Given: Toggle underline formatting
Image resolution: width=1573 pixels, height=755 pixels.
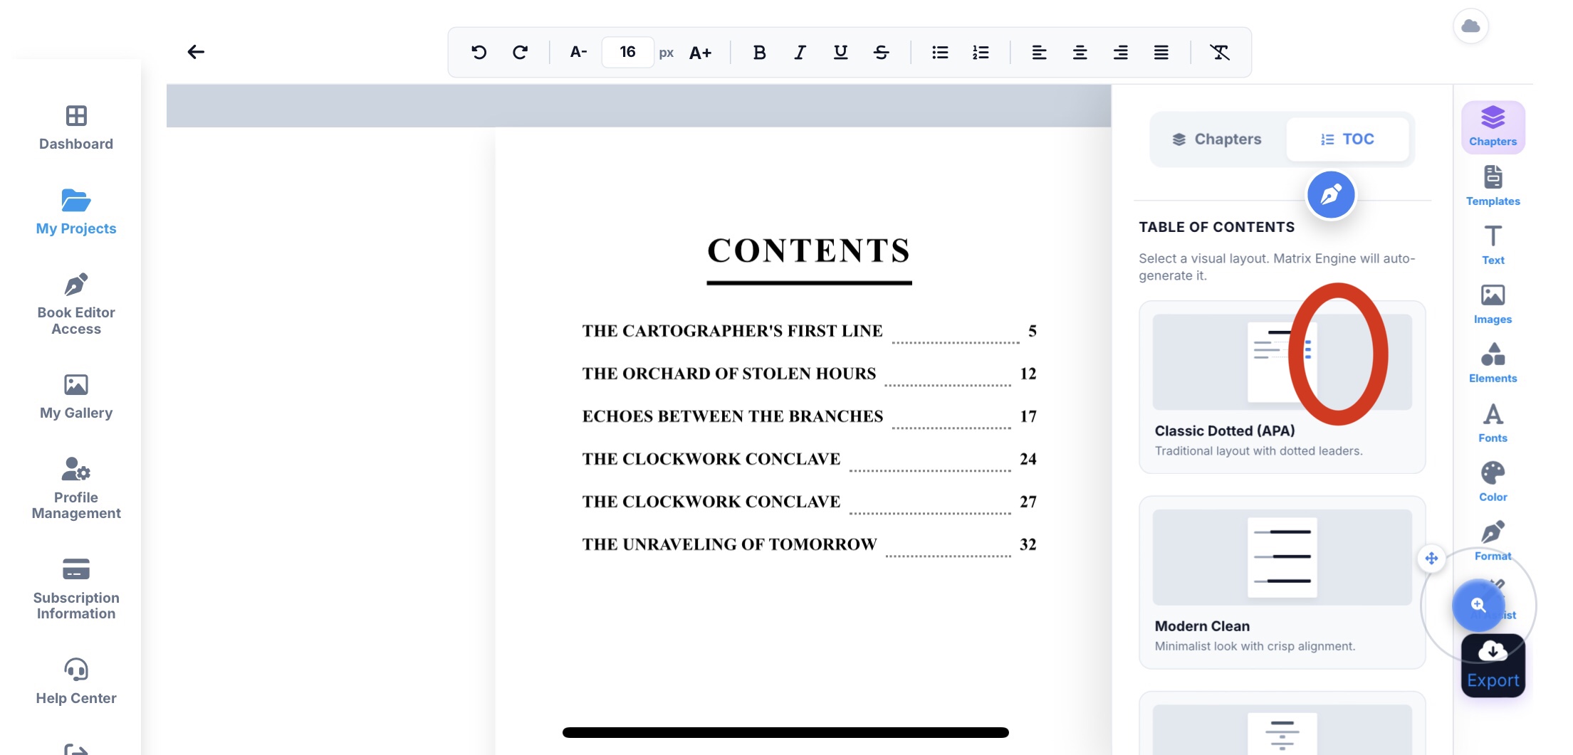Looking at the screenshot, I should 840,52.
